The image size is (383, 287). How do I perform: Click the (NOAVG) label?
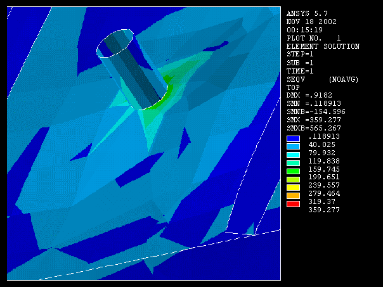[344, 79]
